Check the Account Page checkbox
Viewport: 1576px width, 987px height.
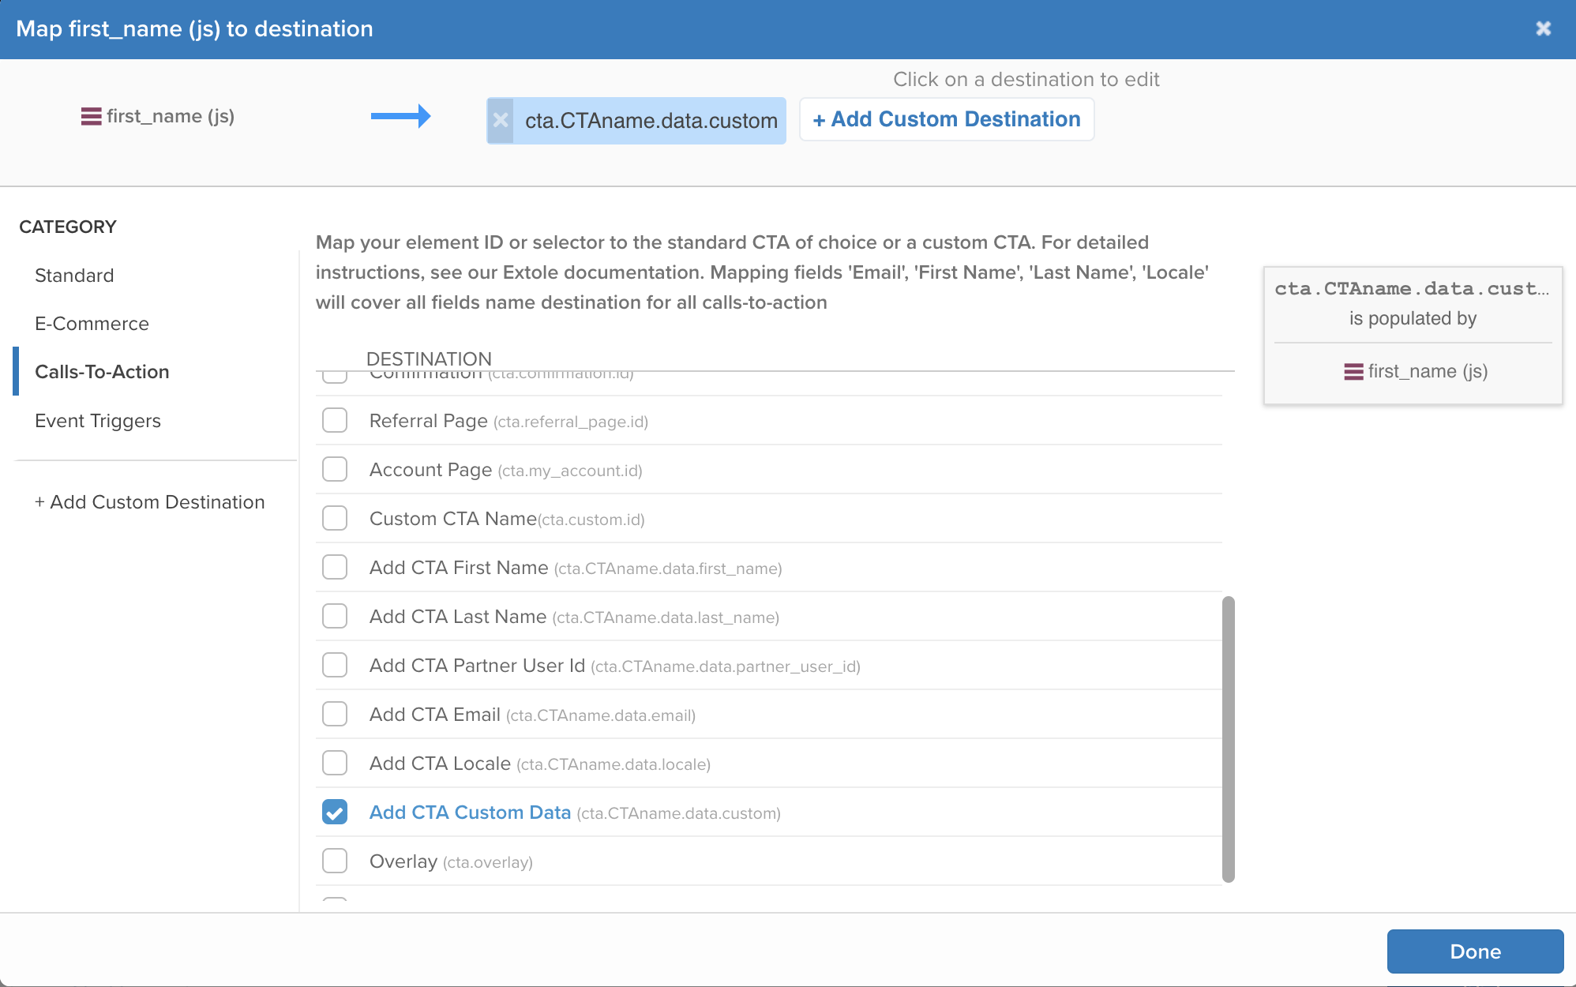click(x=335, y=469)
